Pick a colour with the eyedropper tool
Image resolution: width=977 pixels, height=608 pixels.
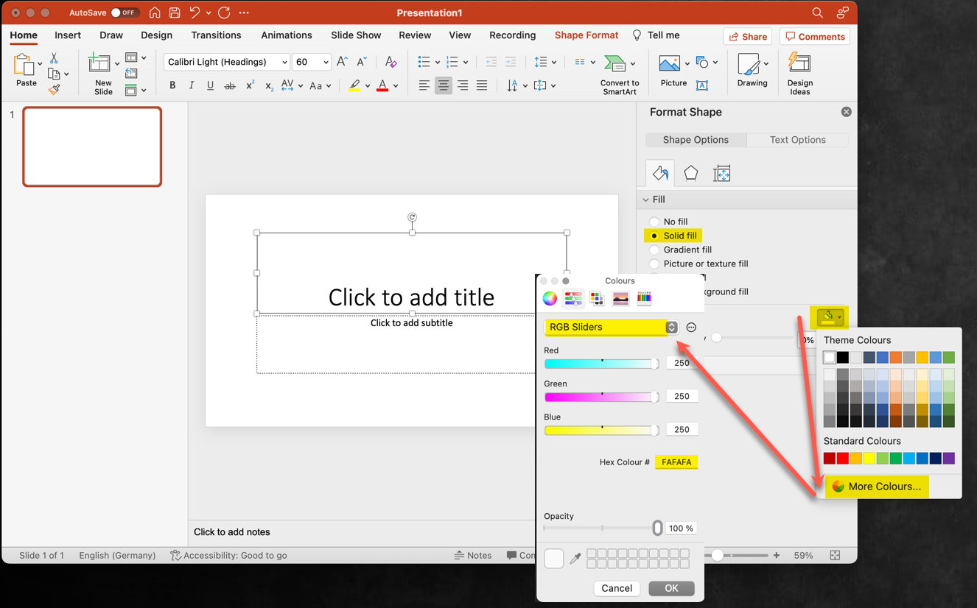tap(575, 558)
